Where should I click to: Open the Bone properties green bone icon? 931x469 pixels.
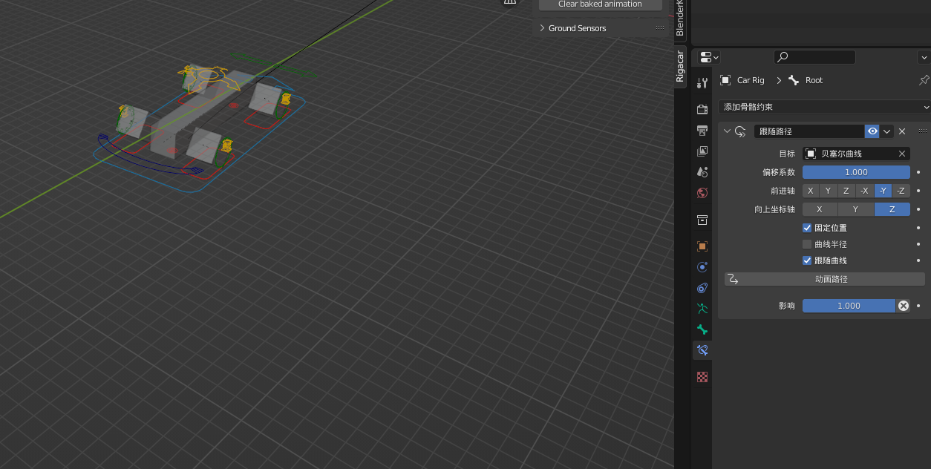[x=702, y=329]
